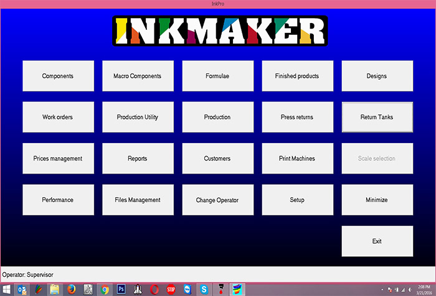Select the Return Tanks button
The width and height of the screenshot is (436, 296).
377,117
